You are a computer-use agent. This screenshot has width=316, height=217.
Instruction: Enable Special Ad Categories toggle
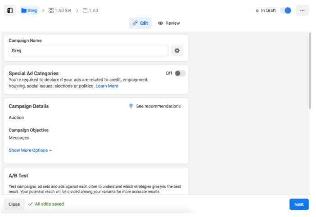(x=180, y=73)
